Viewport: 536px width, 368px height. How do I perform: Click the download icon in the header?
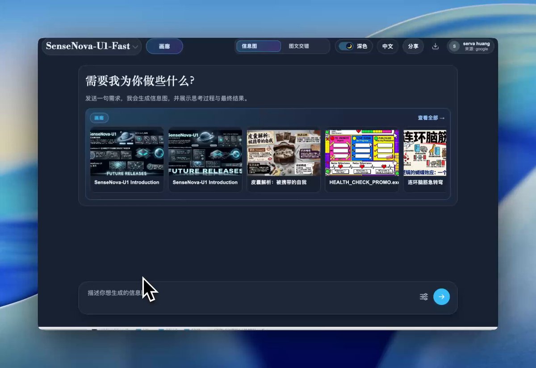(435, 46)
